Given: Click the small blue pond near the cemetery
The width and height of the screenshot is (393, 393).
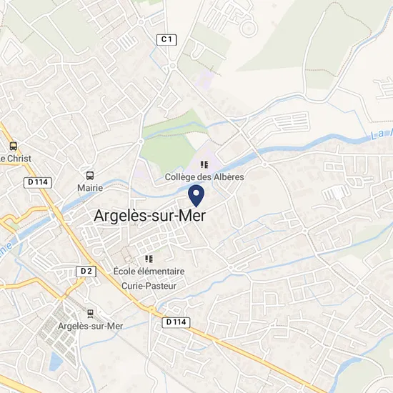Looking at the screenshot, I should tap(56, 362).
